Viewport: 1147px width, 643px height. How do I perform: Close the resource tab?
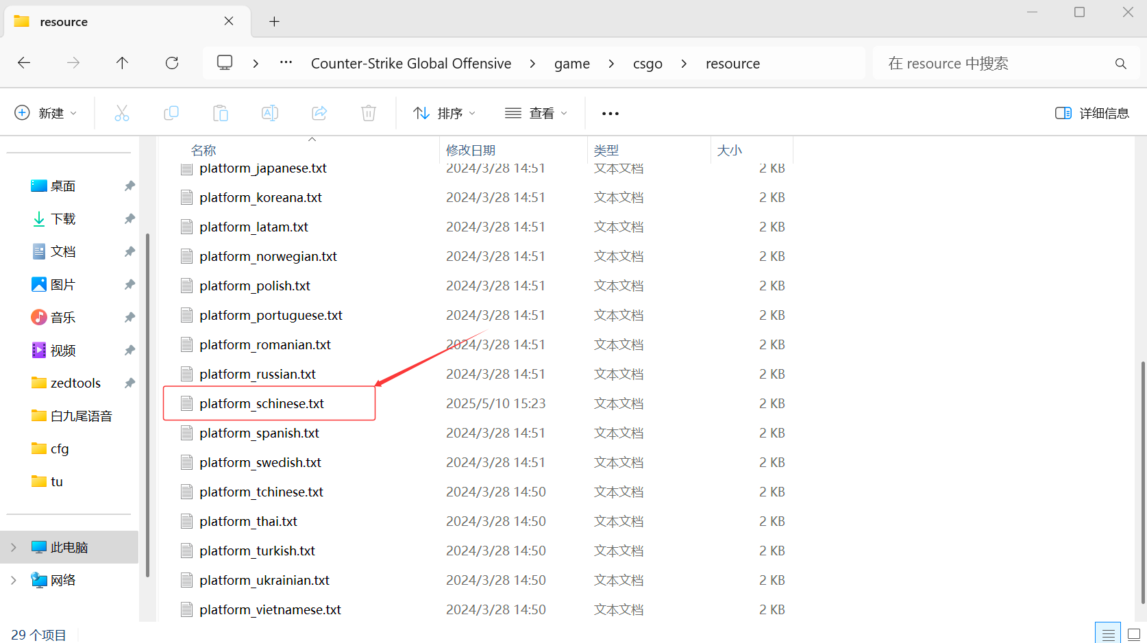[x=229, y=21]
